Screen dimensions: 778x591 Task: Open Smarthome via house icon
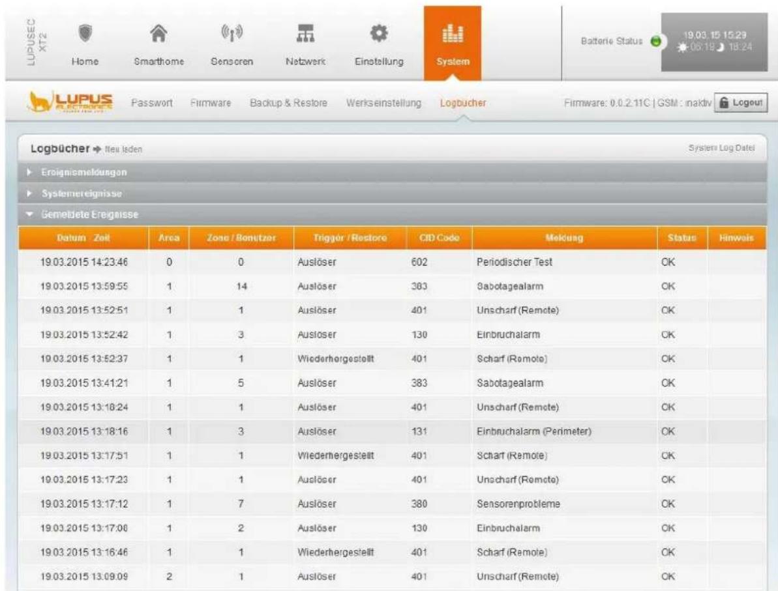[158, 34]
